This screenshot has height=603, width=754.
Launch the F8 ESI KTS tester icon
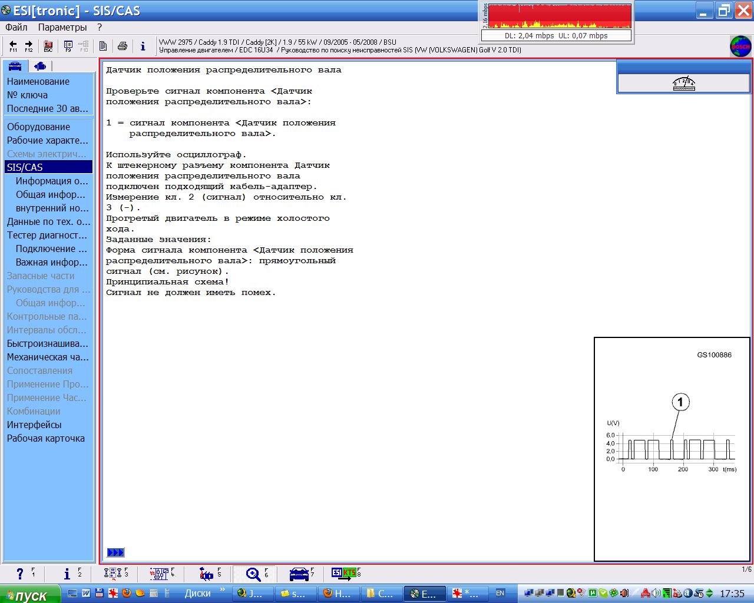click(346, 573)
